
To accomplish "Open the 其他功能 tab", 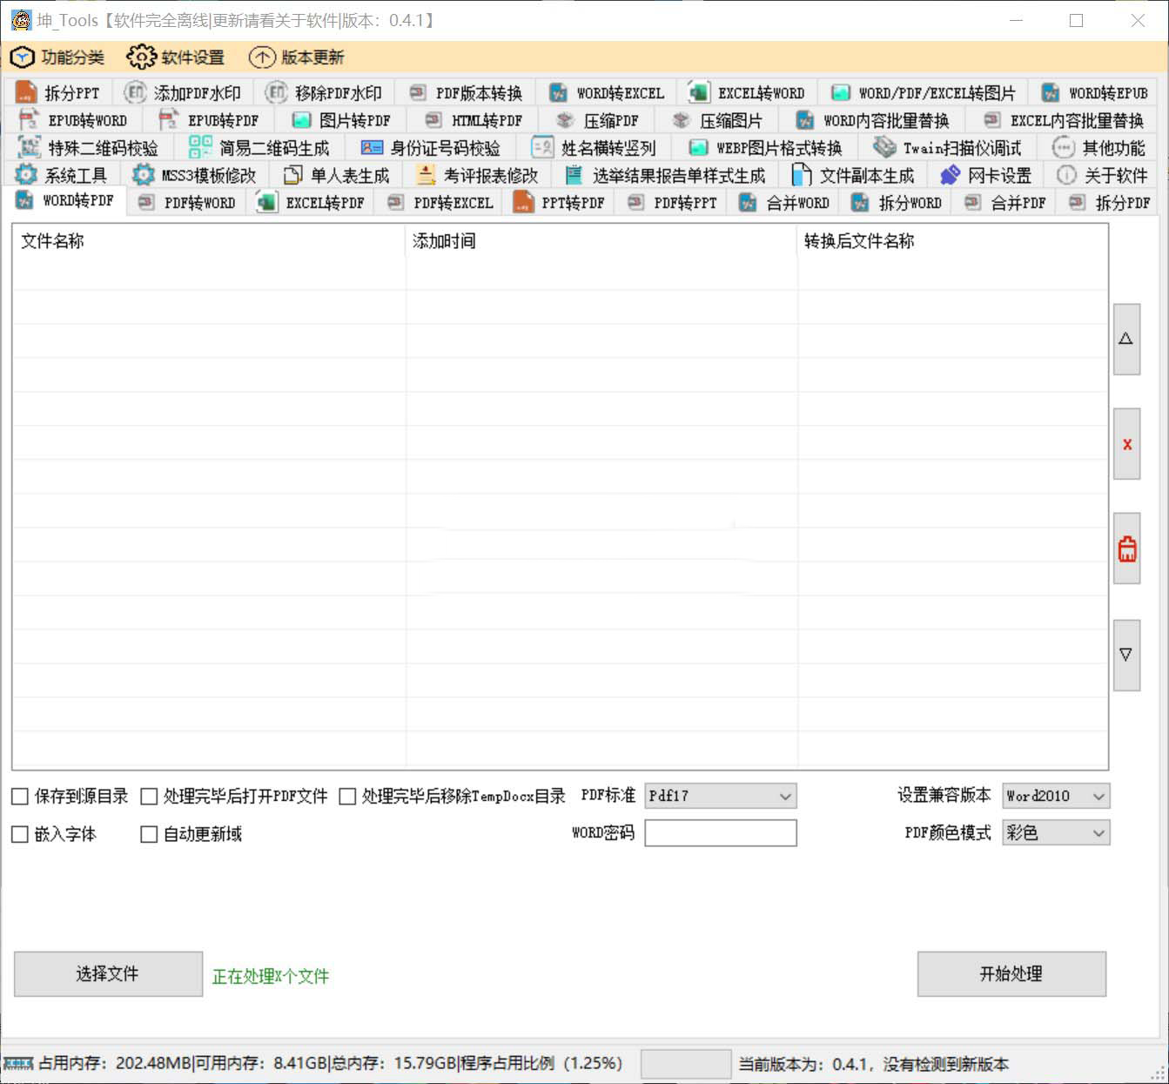I will 1098,148.
